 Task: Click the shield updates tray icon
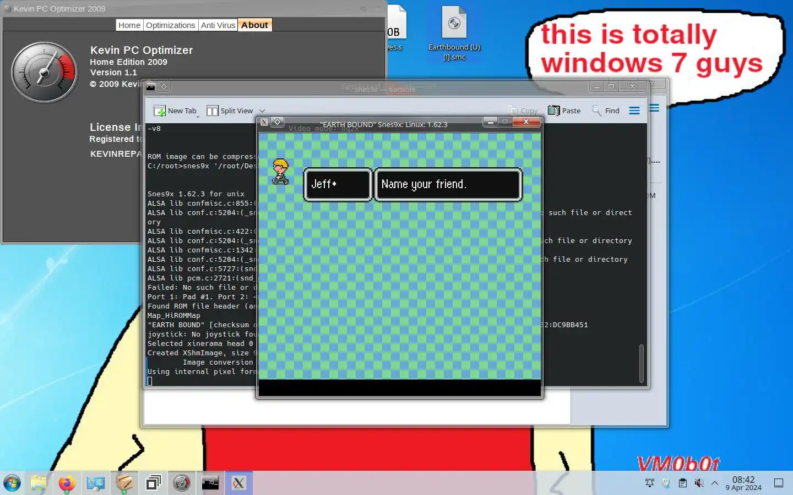coord(666,483)
